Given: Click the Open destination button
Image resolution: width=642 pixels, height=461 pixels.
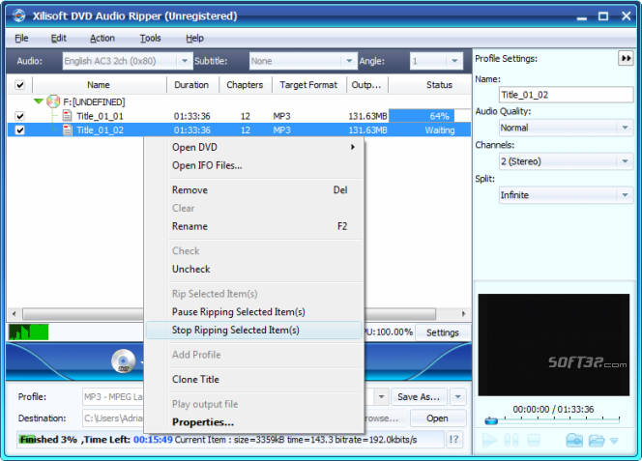Looking at the screenshot, I should (437, 418).
